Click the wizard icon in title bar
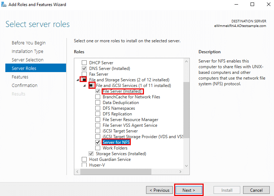The image size is (274, 196). 4,5
